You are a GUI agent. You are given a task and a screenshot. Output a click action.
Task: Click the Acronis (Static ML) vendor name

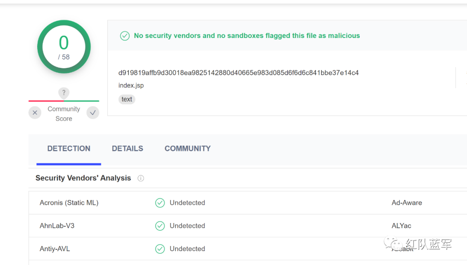(x=69, y=203)
